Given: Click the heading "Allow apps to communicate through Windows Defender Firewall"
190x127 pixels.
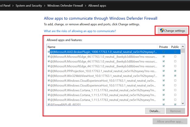Looking at the screenshot, I should pyautogui.click(x=100, y=18).
